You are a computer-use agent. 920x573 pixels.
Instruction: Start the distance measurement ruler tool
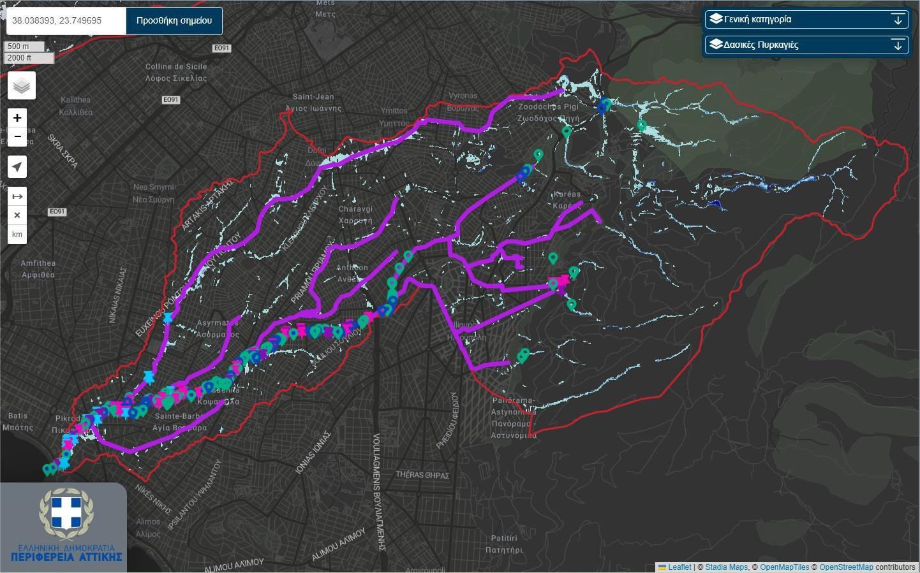pyautogui.click(x=17, y=196)
